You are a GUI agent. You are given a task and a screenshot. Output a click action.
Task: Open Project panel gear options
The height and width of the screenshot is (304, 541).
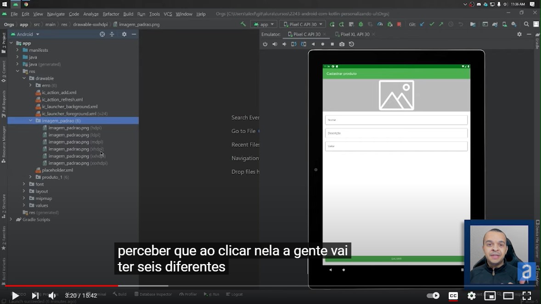[x=124, y=34]
